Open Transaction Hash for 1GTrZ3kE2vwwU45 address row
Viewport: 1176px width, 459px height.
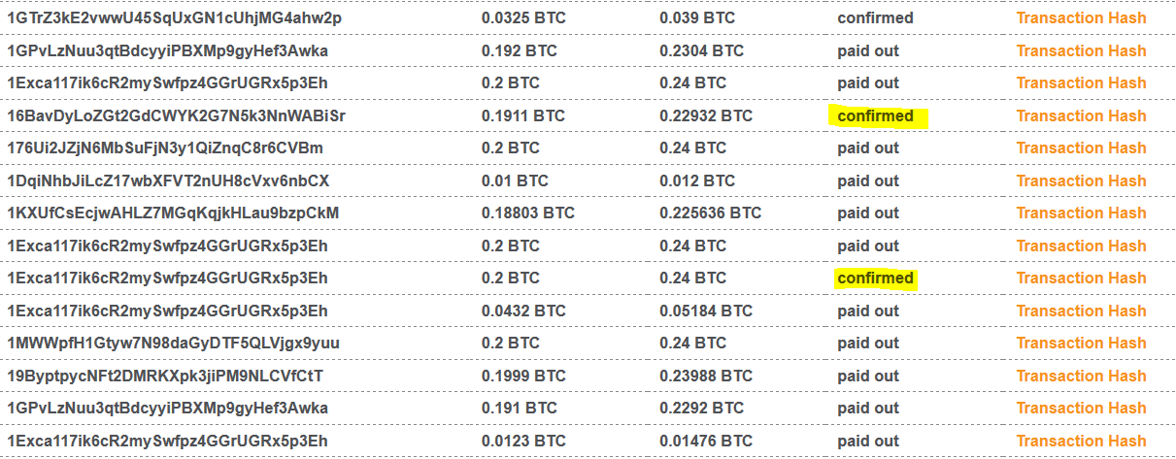(1081, 18)
